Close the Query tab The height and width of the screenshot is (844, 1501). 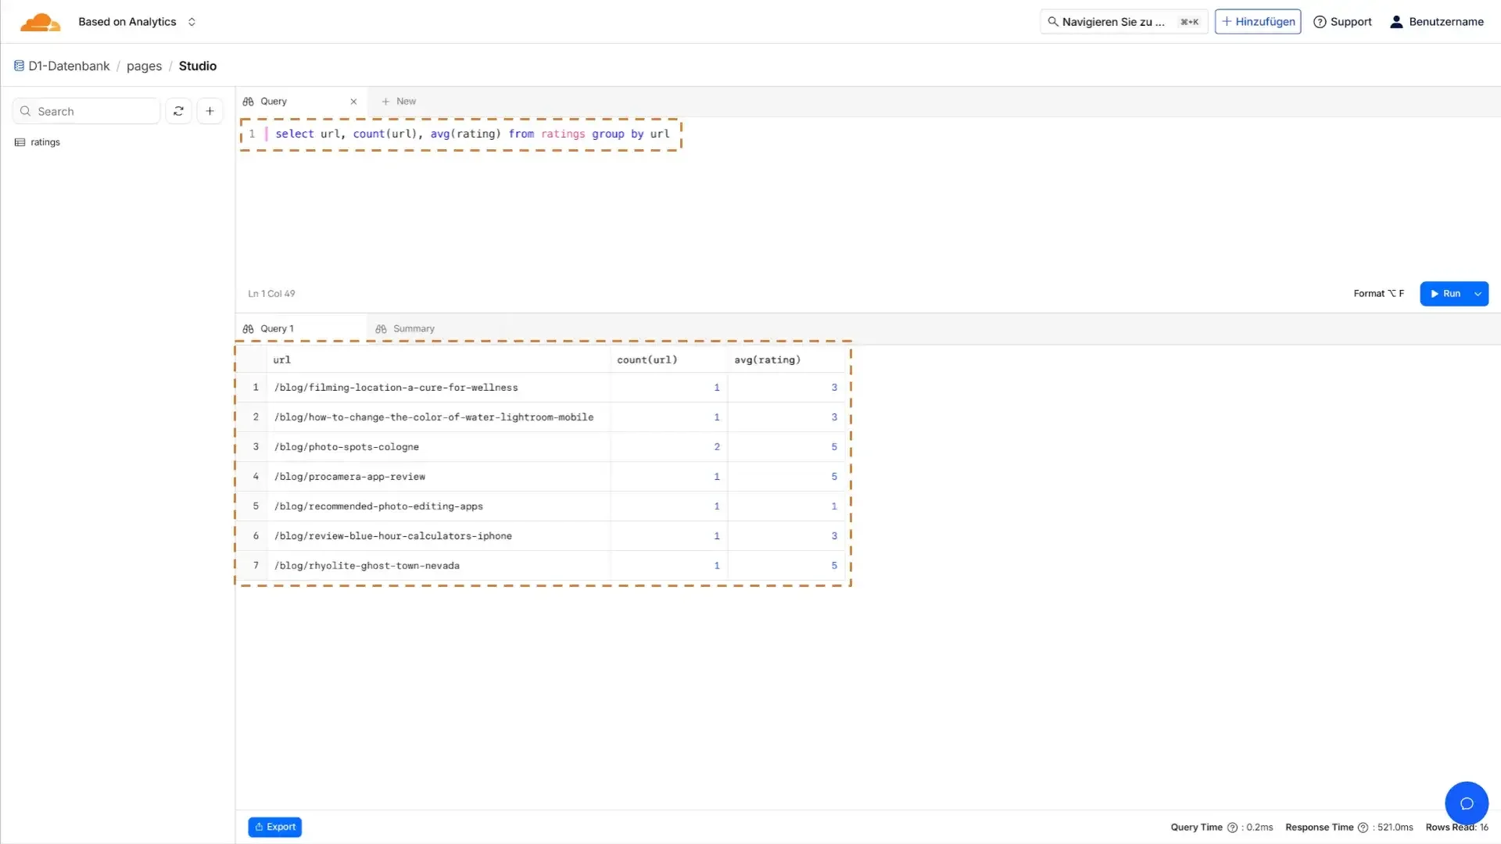point(353,102)
